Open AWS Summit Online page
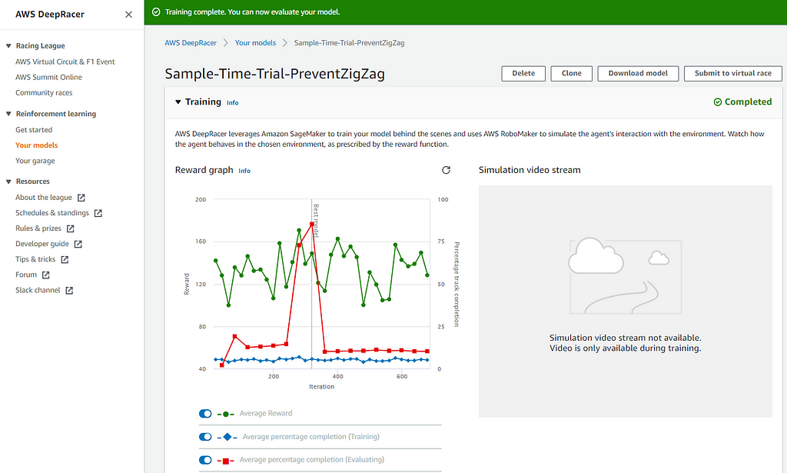This screenshot has height=473, width=787. 48,78
